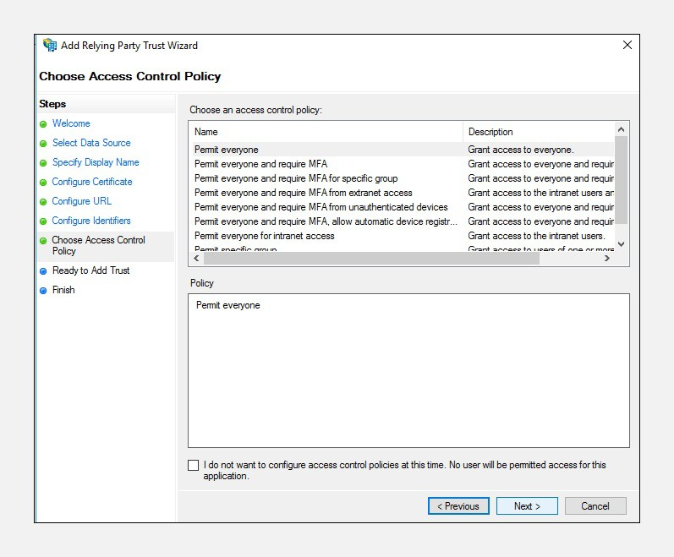The height and width of the screenshot is (557, 674).
Task: Click green bullet beside Configure Certificate
Action: coord(43,183)
